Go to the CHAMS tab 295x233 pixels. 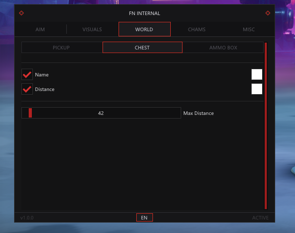click(x=197, y=30)
